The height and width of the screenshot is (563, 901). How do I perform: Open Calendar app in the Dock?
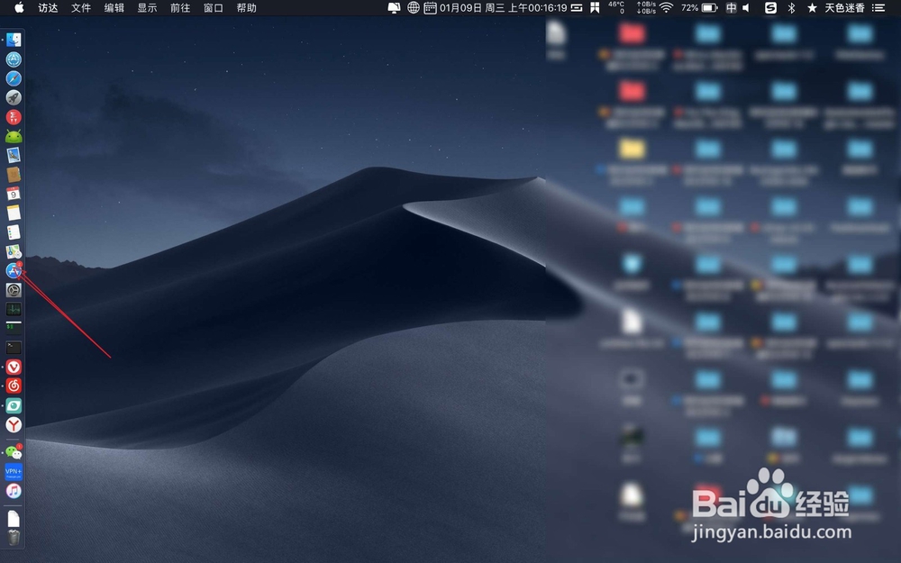[14, 194]
